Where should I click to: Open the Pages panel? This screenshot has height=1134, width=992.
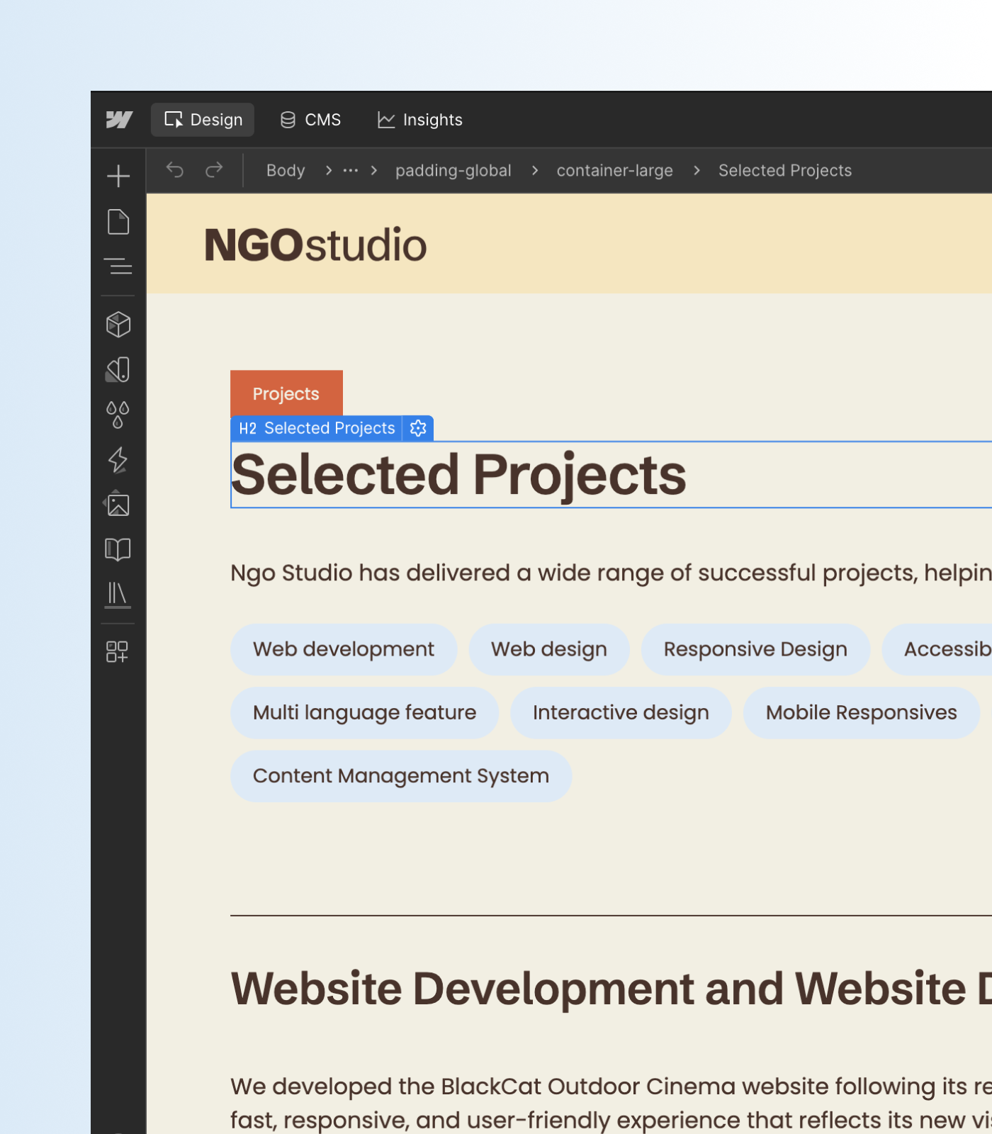[118, 222]
